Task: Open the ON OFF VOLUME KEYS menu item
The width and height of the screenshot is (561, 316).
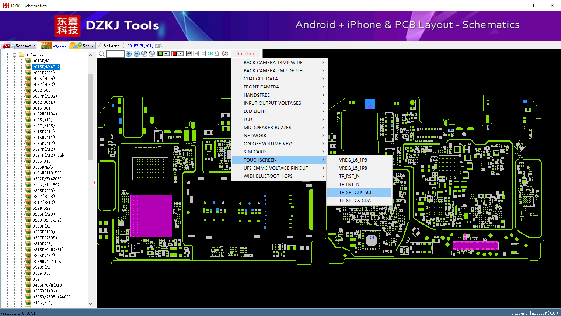Action: coord(279,144)
